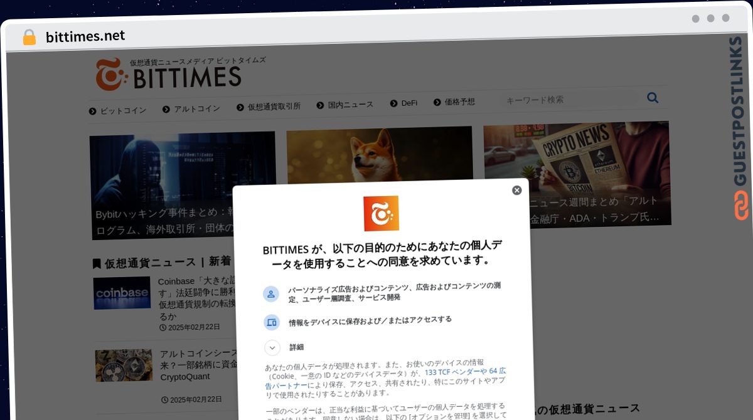Expand the 詳細 chevron in the consent dialog
This screenshot has height=420, width=753.
tap(272, 348)
